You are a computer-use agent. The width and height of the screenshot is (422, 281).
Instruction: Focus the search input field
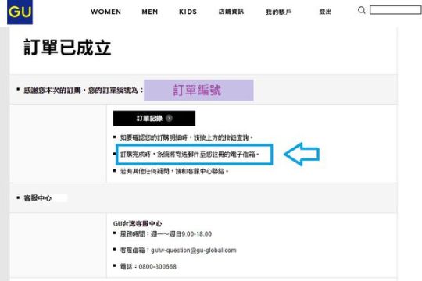point(395,10)
